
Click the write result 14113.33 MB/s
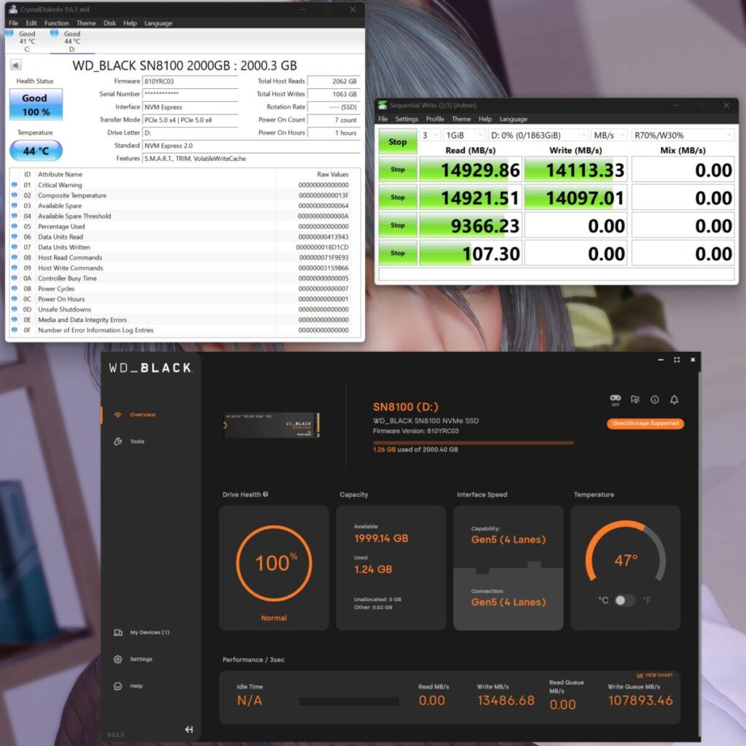click(576, 169)
